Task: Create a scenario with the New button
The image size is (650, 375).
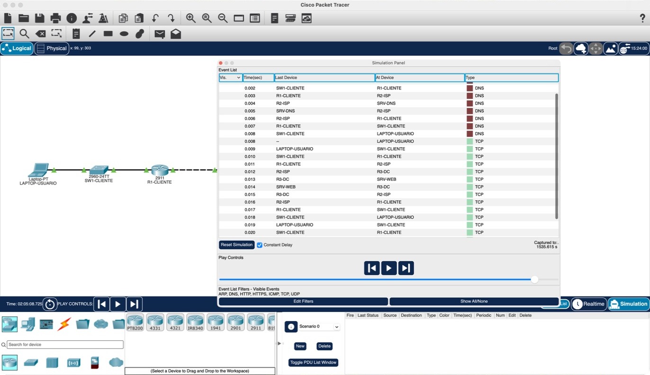Action: (300, 346)
